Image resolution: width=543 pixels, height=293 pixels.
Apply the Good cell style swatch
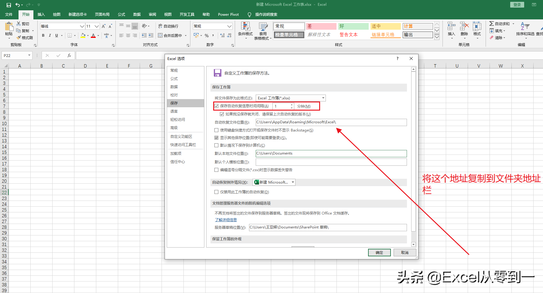353,26
